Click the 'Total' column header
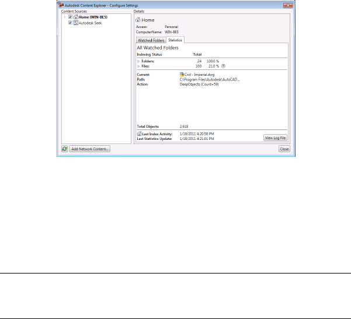351x319 pixels. pos(197,55)
